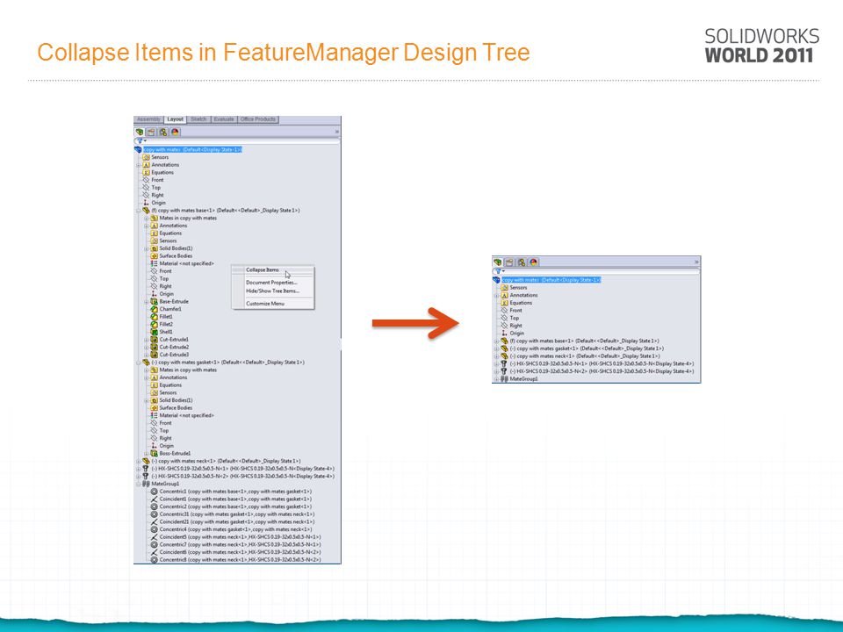
Task: Click the Chamfer1 feature icon
Action: pyautogui.click(x=155, y=309)
